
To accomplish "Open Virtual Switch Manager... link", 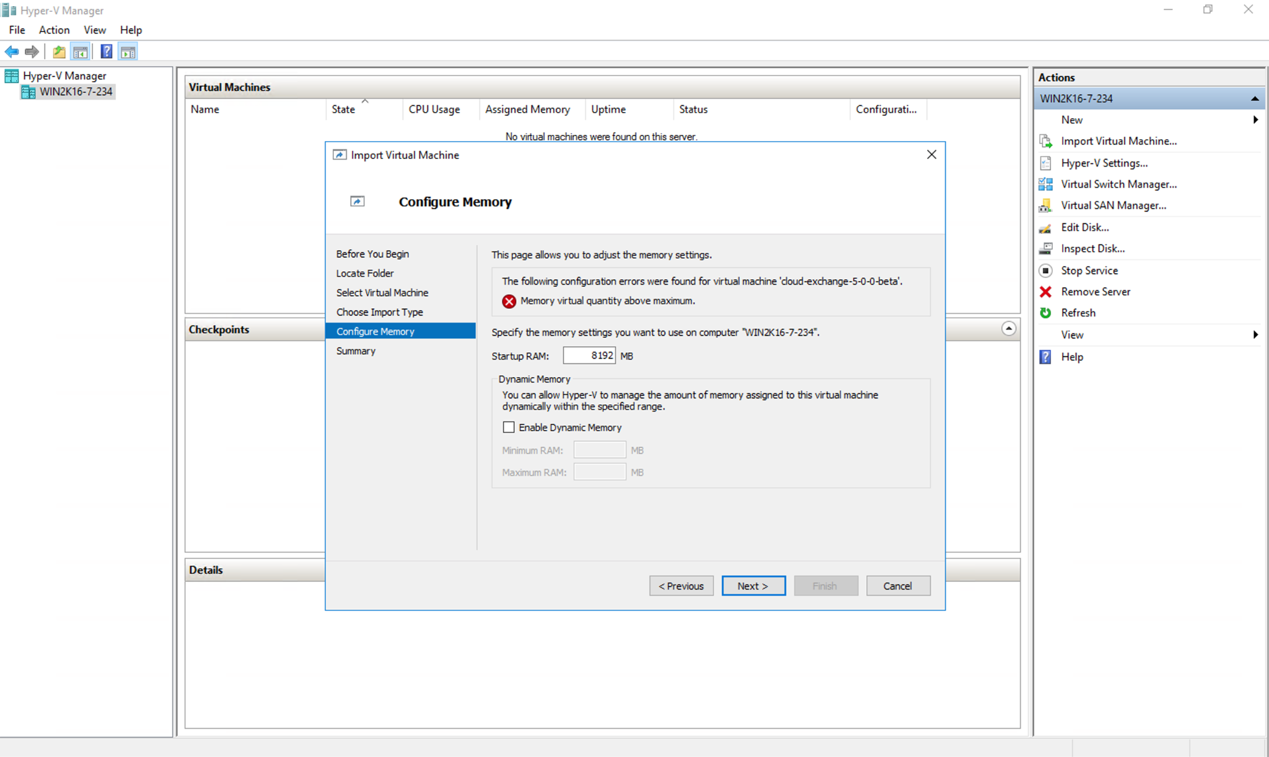I will 1118,184.
